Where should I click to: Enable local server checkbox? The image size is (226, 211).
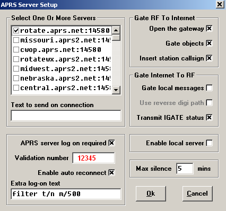(210, 143)
